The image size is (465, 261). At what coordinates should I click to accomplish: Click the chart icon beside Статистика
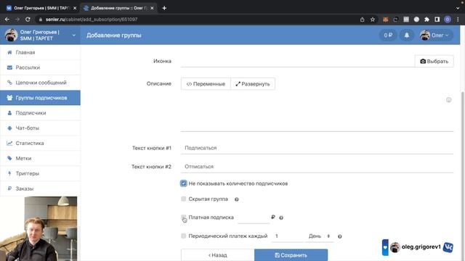(9, 144)
